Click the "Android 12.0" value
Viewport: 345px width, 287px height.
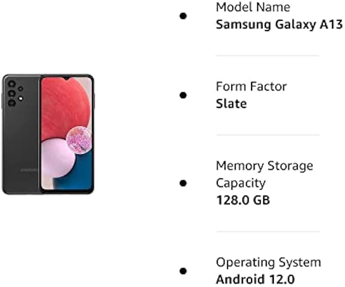point(255,279)
